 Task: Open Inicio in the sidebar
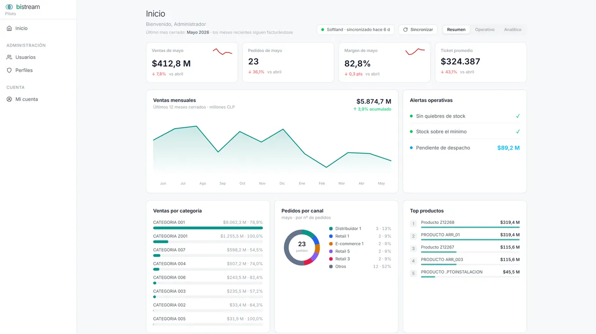pos(38,28)
